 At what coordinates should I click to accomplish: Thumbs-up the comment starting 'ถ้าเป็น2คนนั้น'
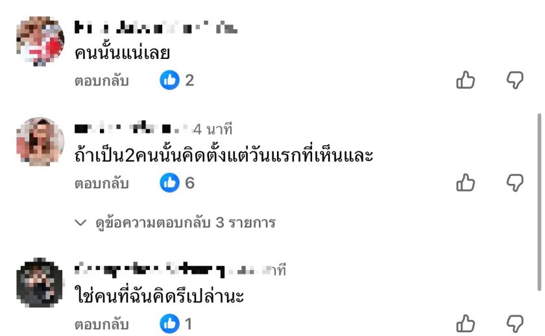(465, 183)
